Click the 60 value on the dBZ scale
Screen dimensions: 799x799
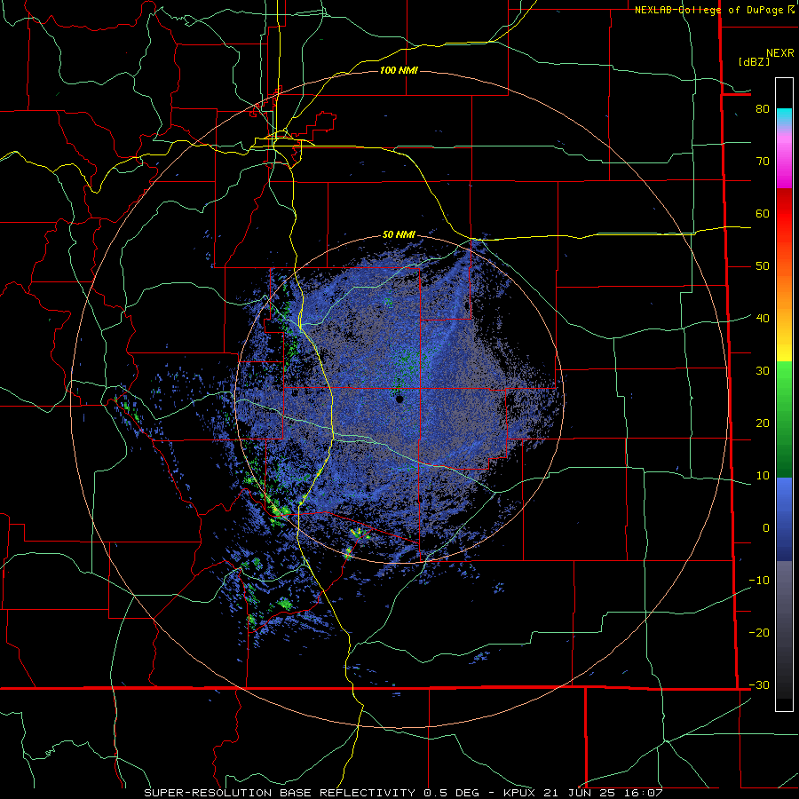click(763, 213)
